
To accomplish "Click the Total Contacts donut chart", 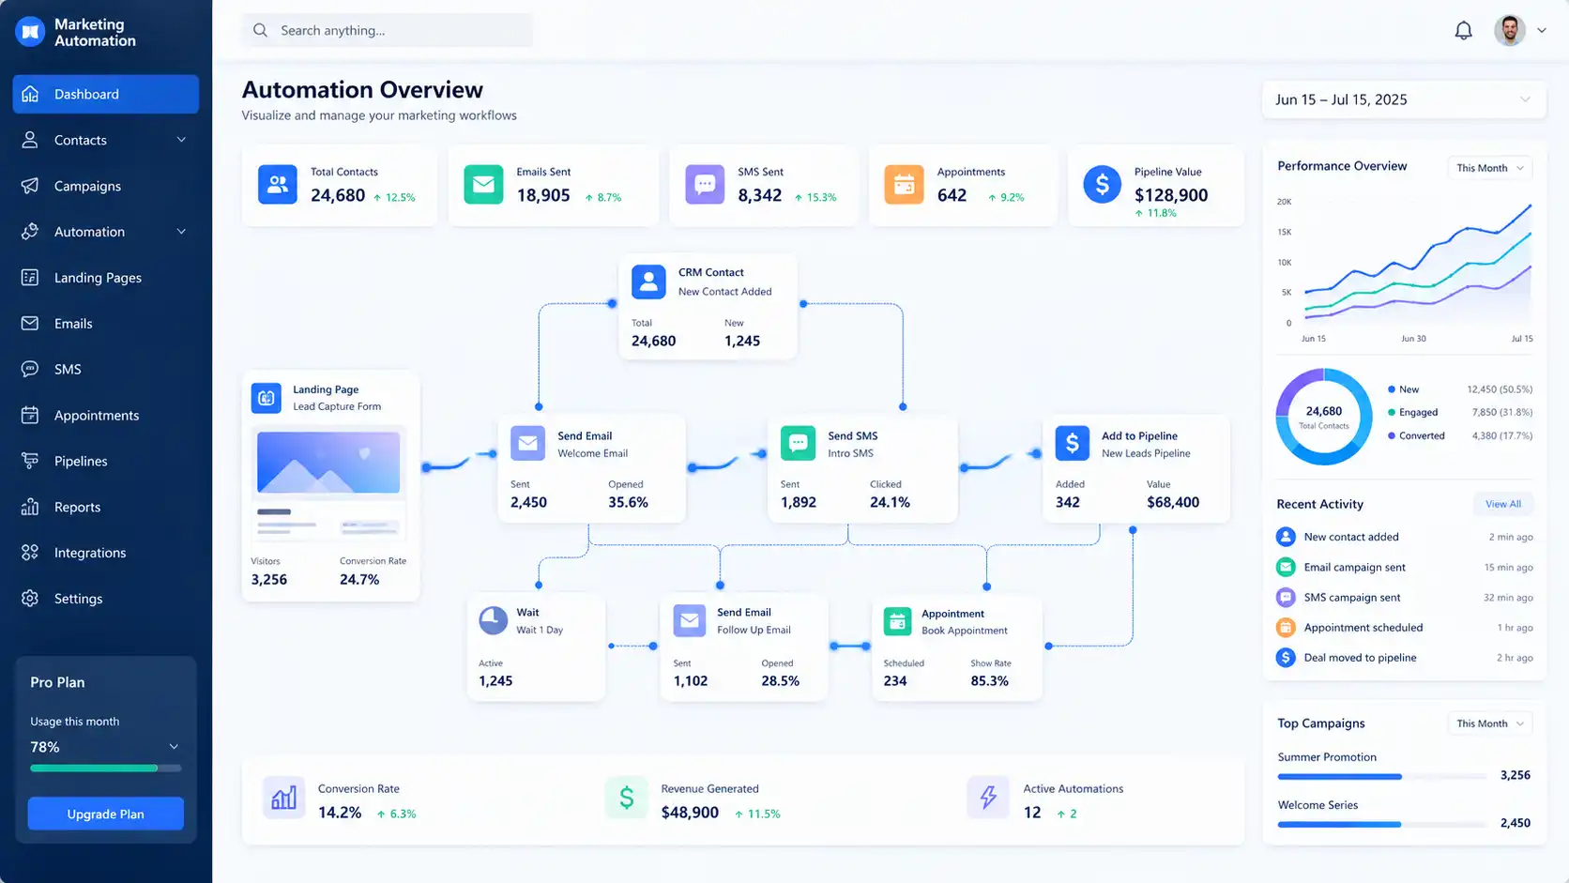I will [1324, 417].
